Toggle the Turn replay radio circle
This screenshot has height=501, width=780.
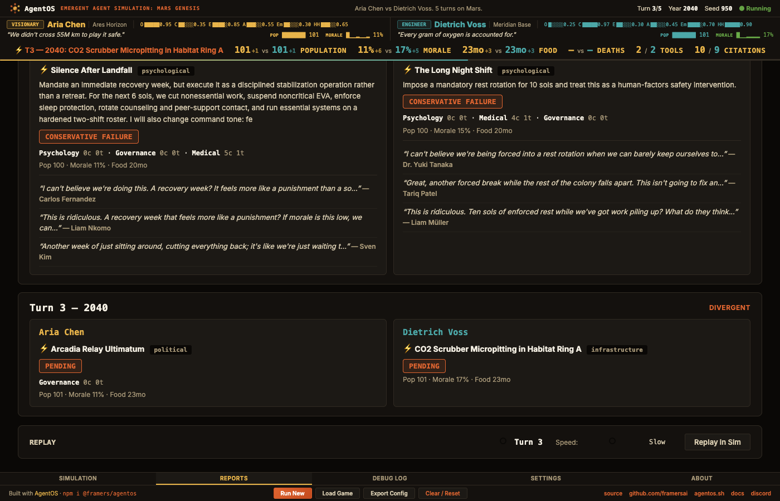503,441
